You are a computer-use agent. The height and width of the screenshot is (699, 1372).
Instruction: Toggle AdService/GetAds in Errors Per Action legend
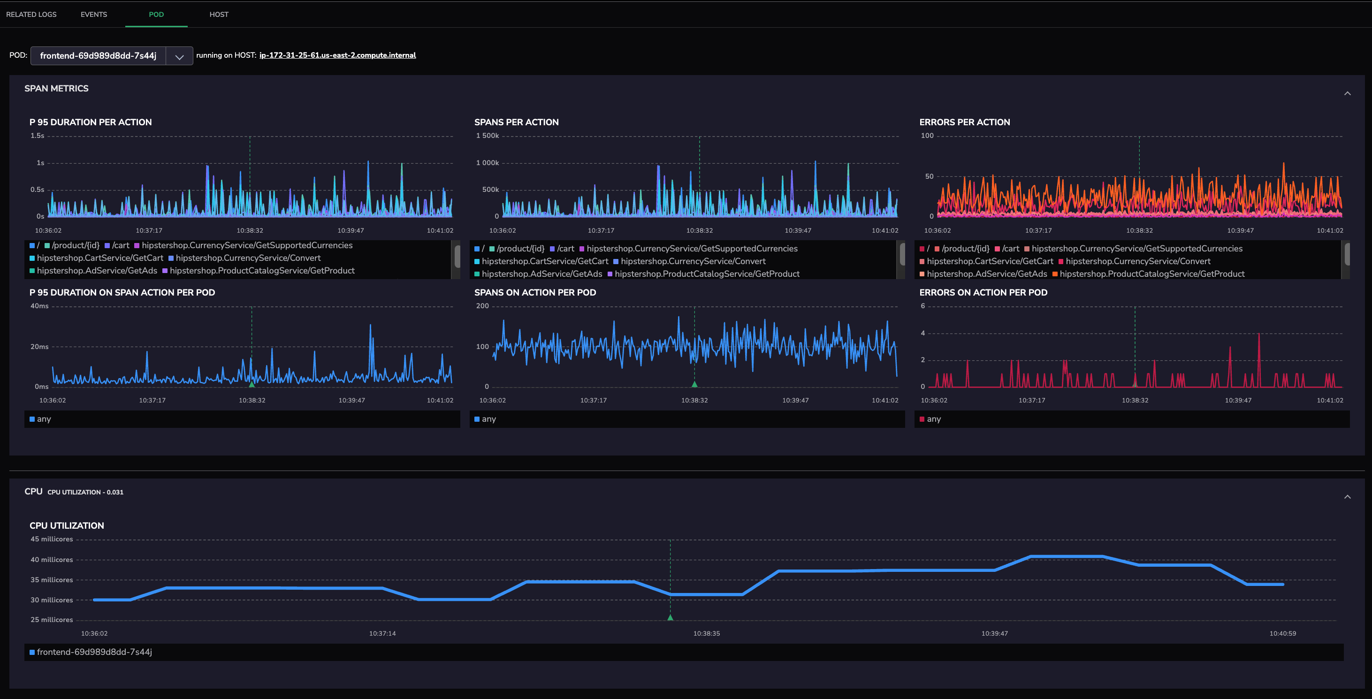(x=986, y=274)
